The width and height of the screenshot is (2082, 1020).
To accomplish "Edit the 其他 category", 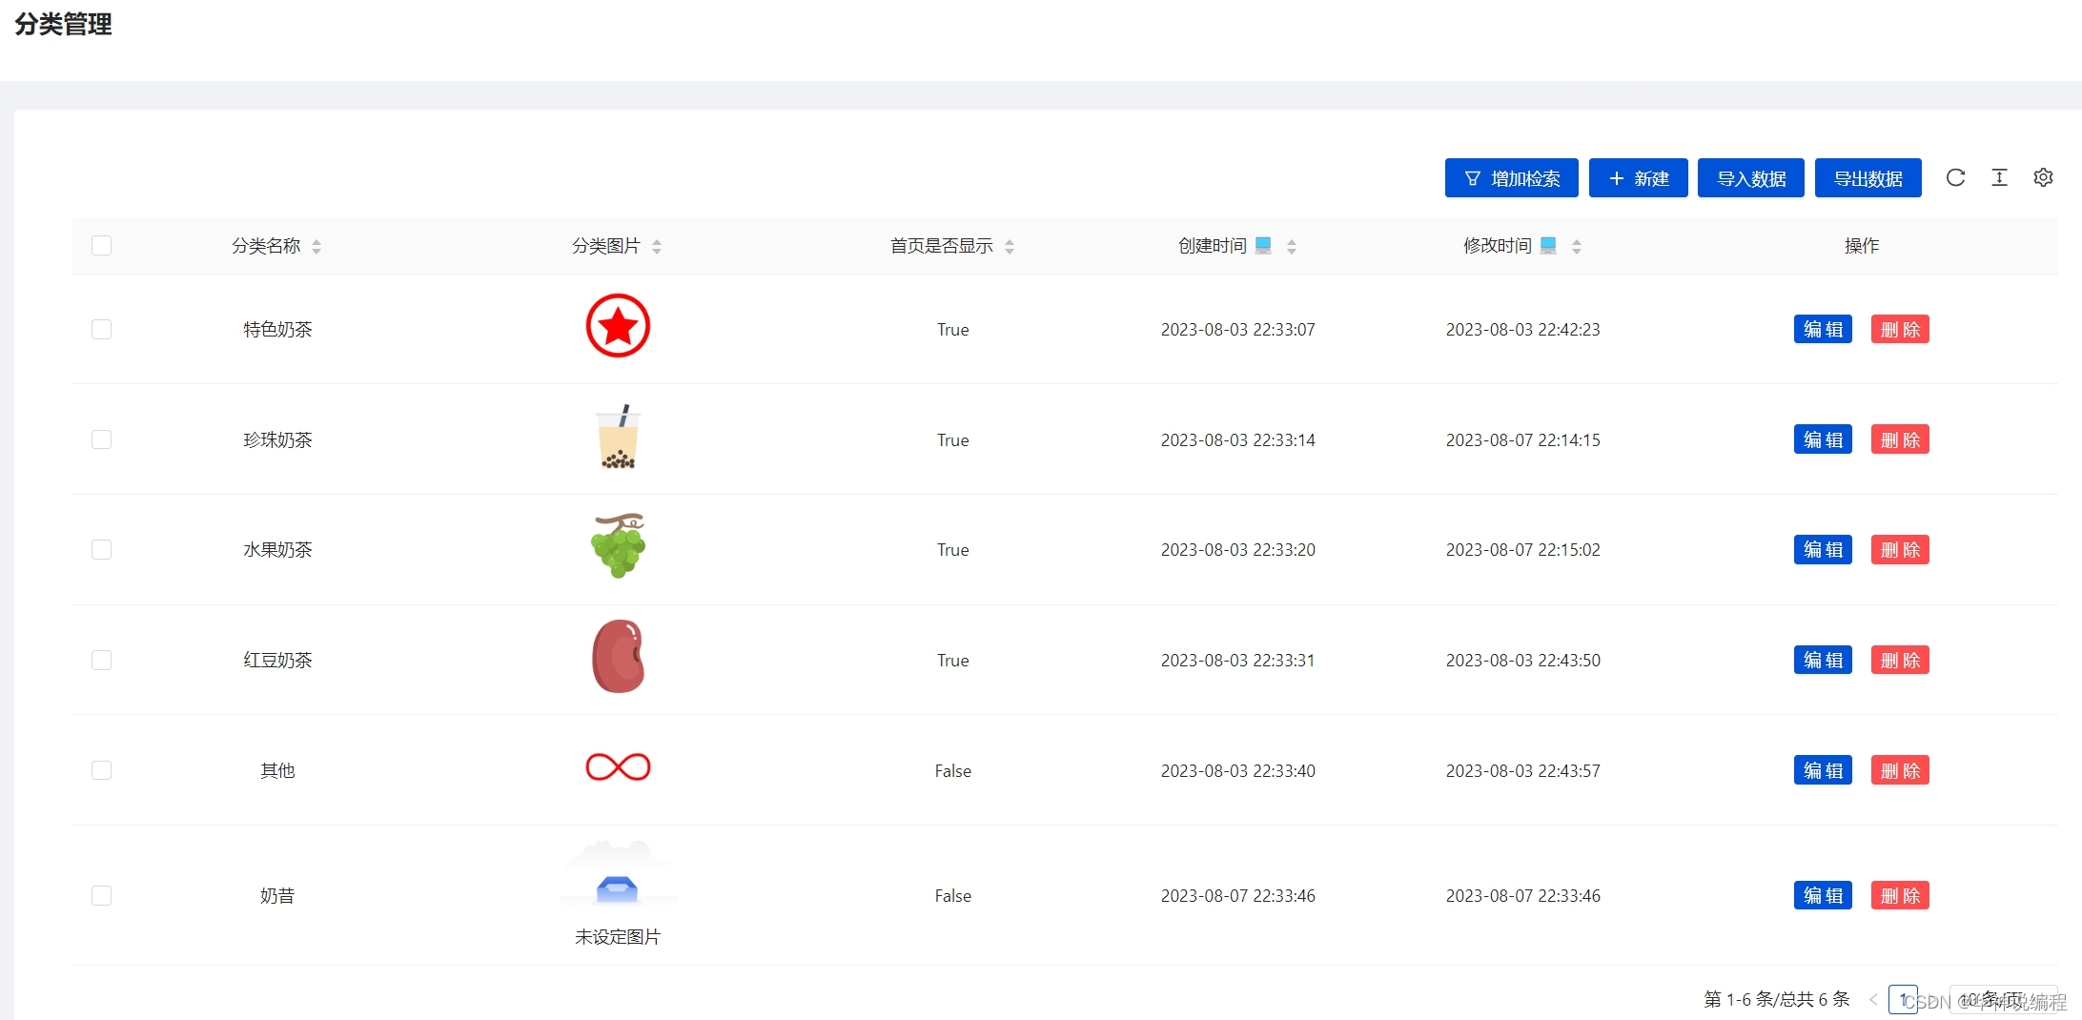I will pos(1823,770).
